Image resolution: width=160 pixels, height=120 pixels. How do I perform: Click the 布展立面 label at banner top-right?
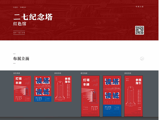point(139,6)
